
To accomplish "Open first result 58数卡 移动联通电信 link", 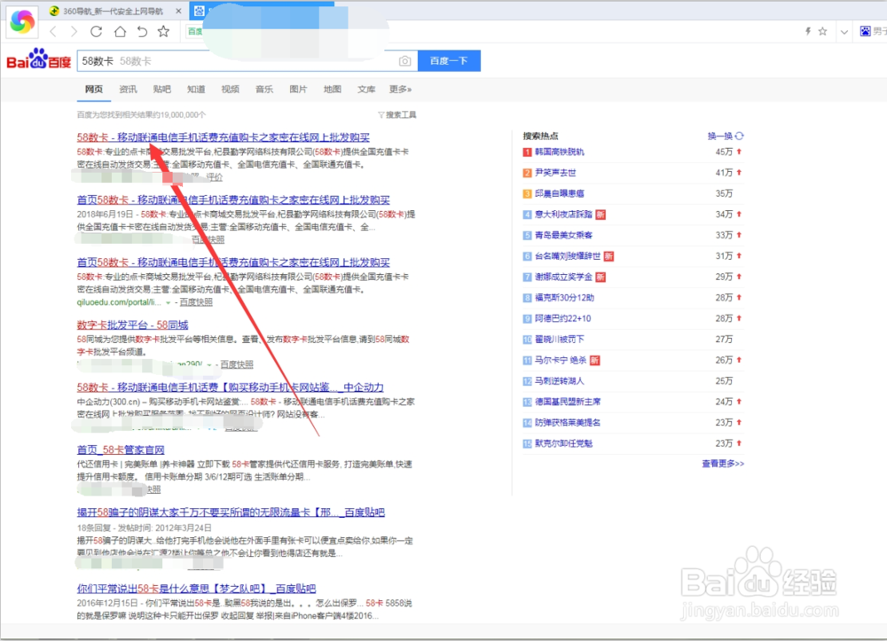I will (223, 137).
